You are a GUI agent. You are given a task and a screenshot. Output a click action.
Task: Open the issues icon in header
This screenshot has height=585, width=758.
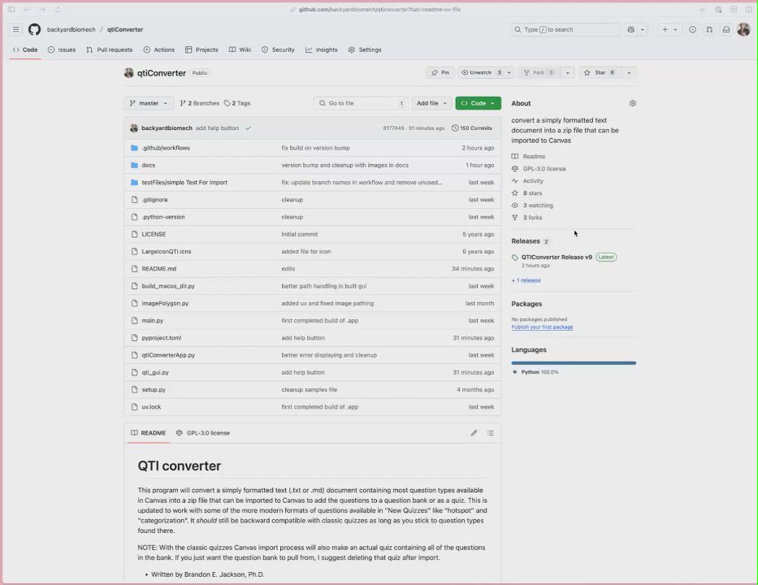[693, 29]
